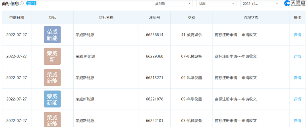The height and width of the screenshot is (127, 307).
Task: Click trademark thumbnail in row 66222101
Action: point(52,120)
